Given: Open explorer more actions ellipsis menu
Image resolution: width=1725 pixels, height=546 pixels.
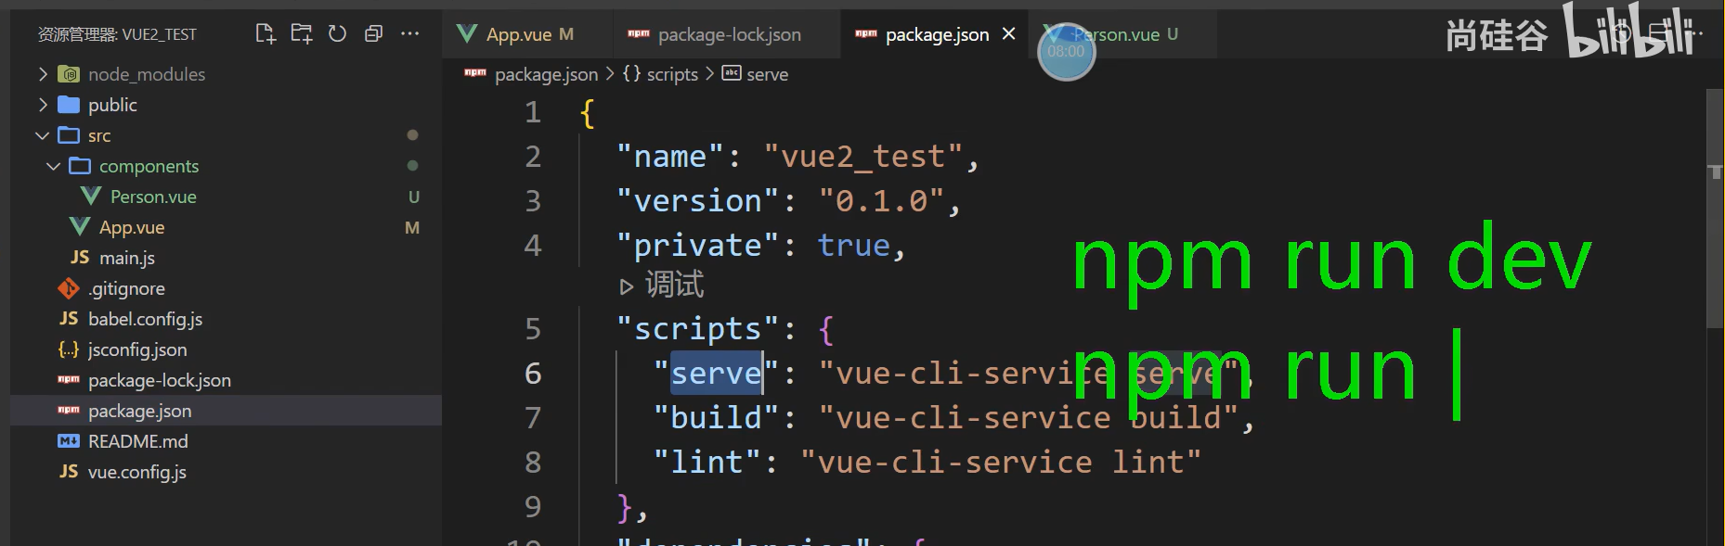Looking at the screenshot, I should click(x=409, y=34).
